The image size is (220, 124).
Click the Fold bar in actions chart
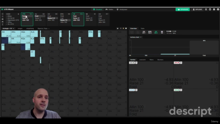(204, 48)
